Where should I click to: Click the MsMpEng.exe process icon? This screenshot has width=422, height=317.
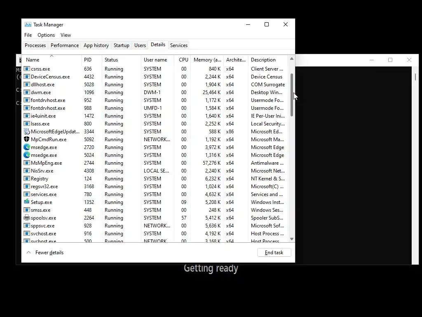click(27, 163)
